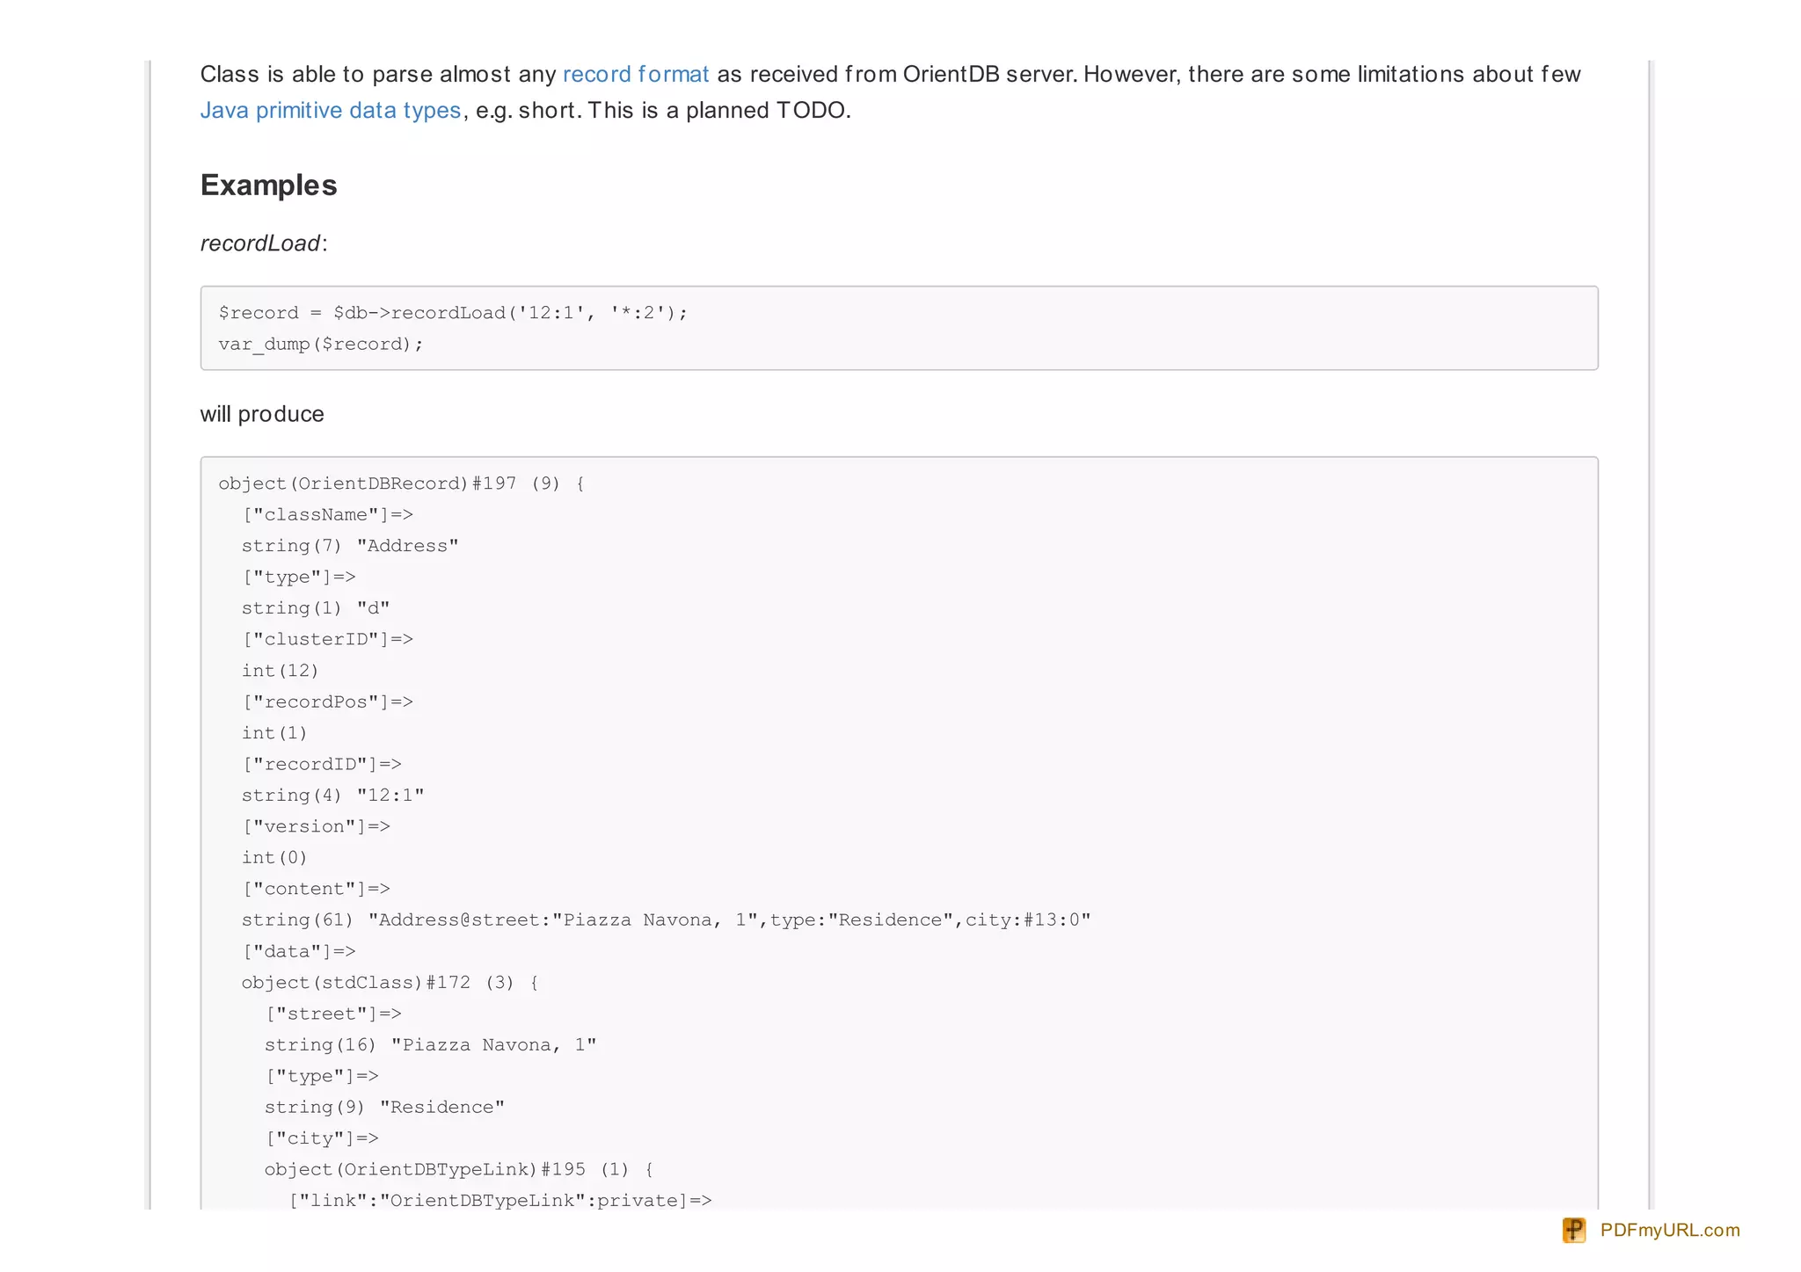Click the ["recordPos"] key line

[x=327, y=701]
